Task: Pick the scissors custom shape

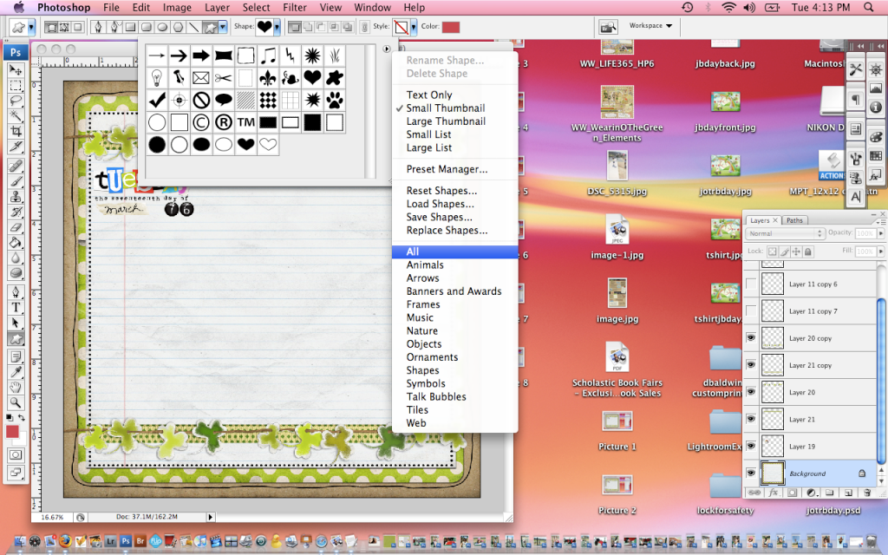Action: pos(223,78)
